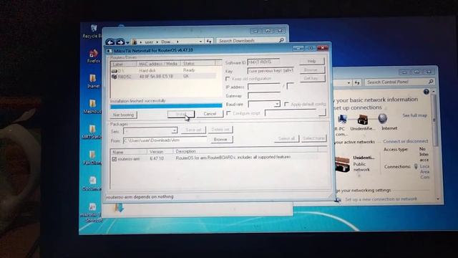
Task: Click the Net booting button
Action: click(124, 115)
